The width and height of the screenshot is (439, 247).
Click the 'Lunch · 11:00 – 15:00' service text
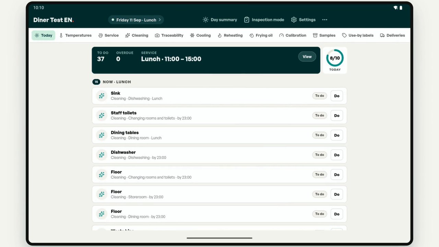coord(171,59)
